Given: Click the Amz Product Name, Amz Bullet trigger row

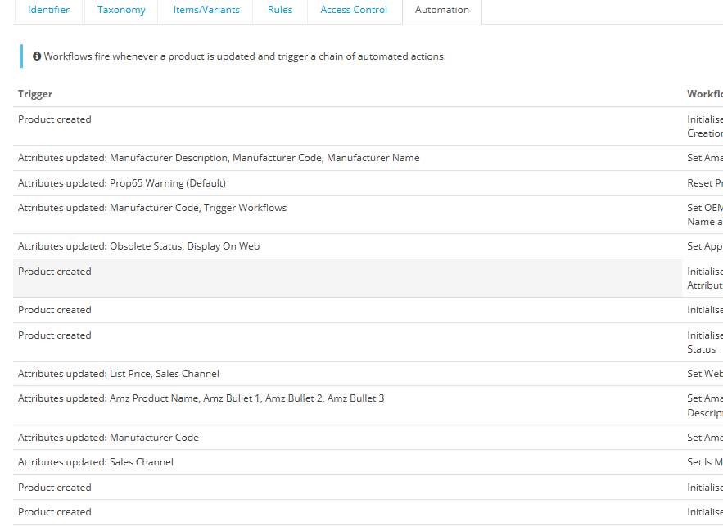Looking at the screenshot, I should (201, 398).
